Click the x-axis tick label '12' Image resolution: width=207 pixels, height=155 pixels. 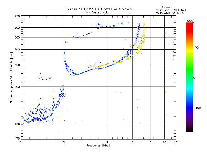176,142
